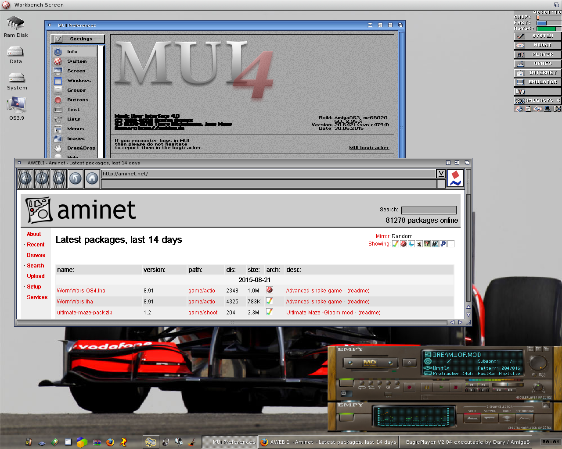Open the Recent link on aminet
The width and height of the screenshot is (562, 449).
click(x=36, y=245)
